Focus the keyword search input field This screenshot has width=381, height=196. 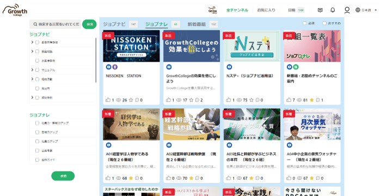click(56, 24)
